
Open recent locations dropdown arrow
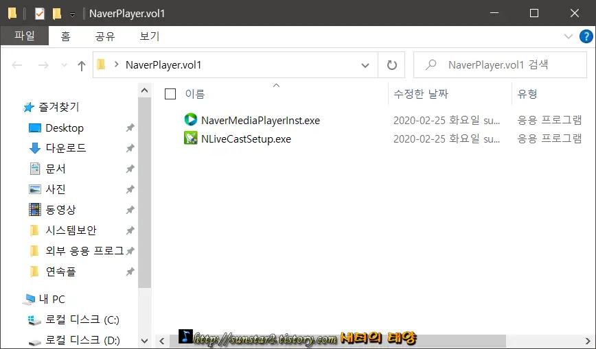[x=65, y=65]
